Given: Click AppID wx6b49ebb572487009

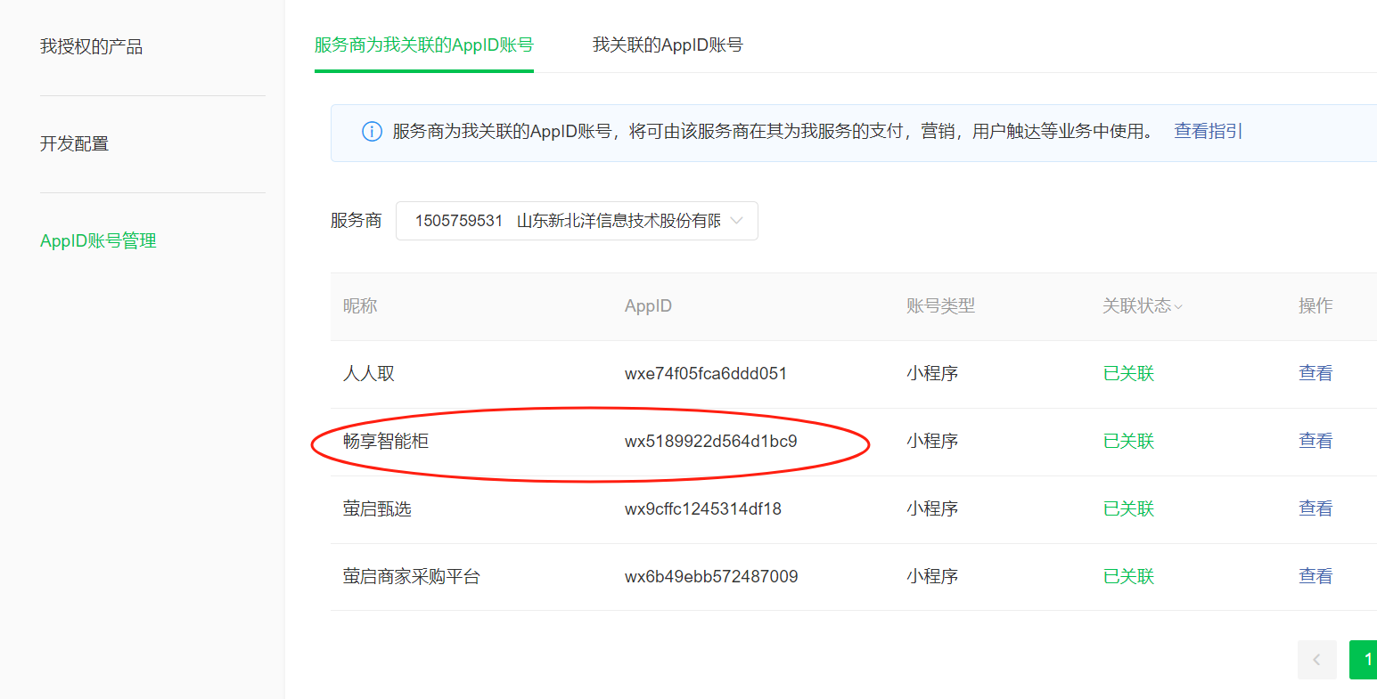Looking at the screenshot, I should pyautogui.click(x=711, y=576).
